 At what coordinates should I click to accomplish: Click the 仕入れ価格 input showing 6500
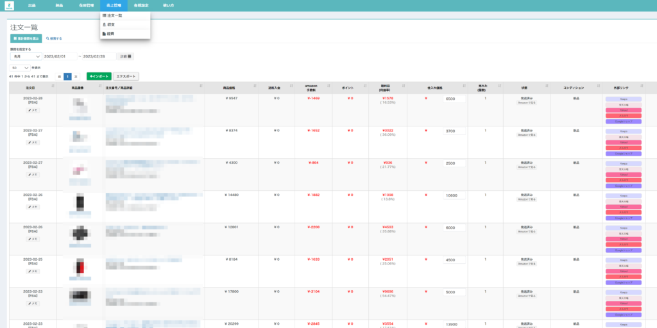coord(454,99)
